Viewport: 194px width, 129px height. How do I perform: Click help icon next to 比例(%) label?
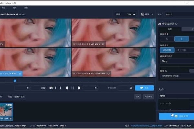(x=170, y=104)
